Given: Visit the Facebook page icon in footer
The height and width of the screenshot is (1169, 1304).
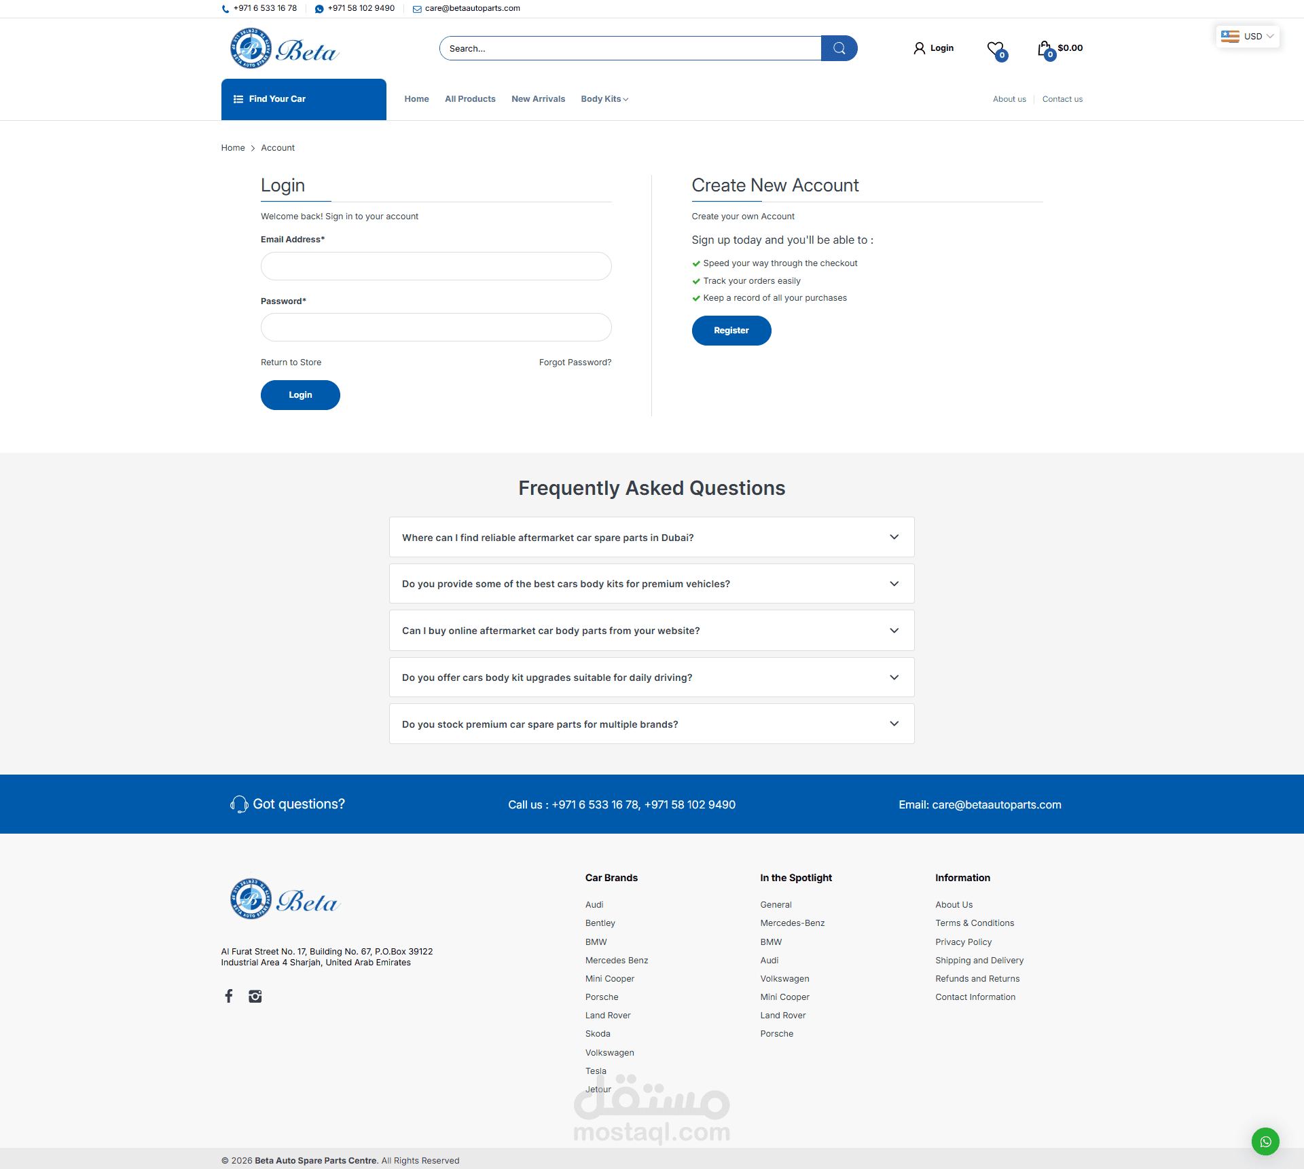Looking at the screenshot, I should (229, 996).
